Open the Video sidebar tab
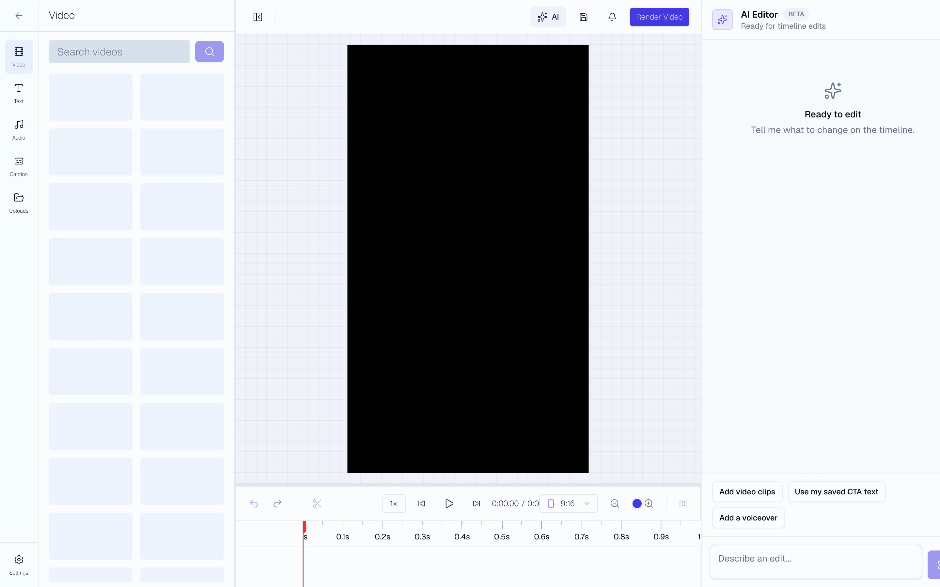Image resolution: width=940 pixels, height=587 pixels. 19,57
